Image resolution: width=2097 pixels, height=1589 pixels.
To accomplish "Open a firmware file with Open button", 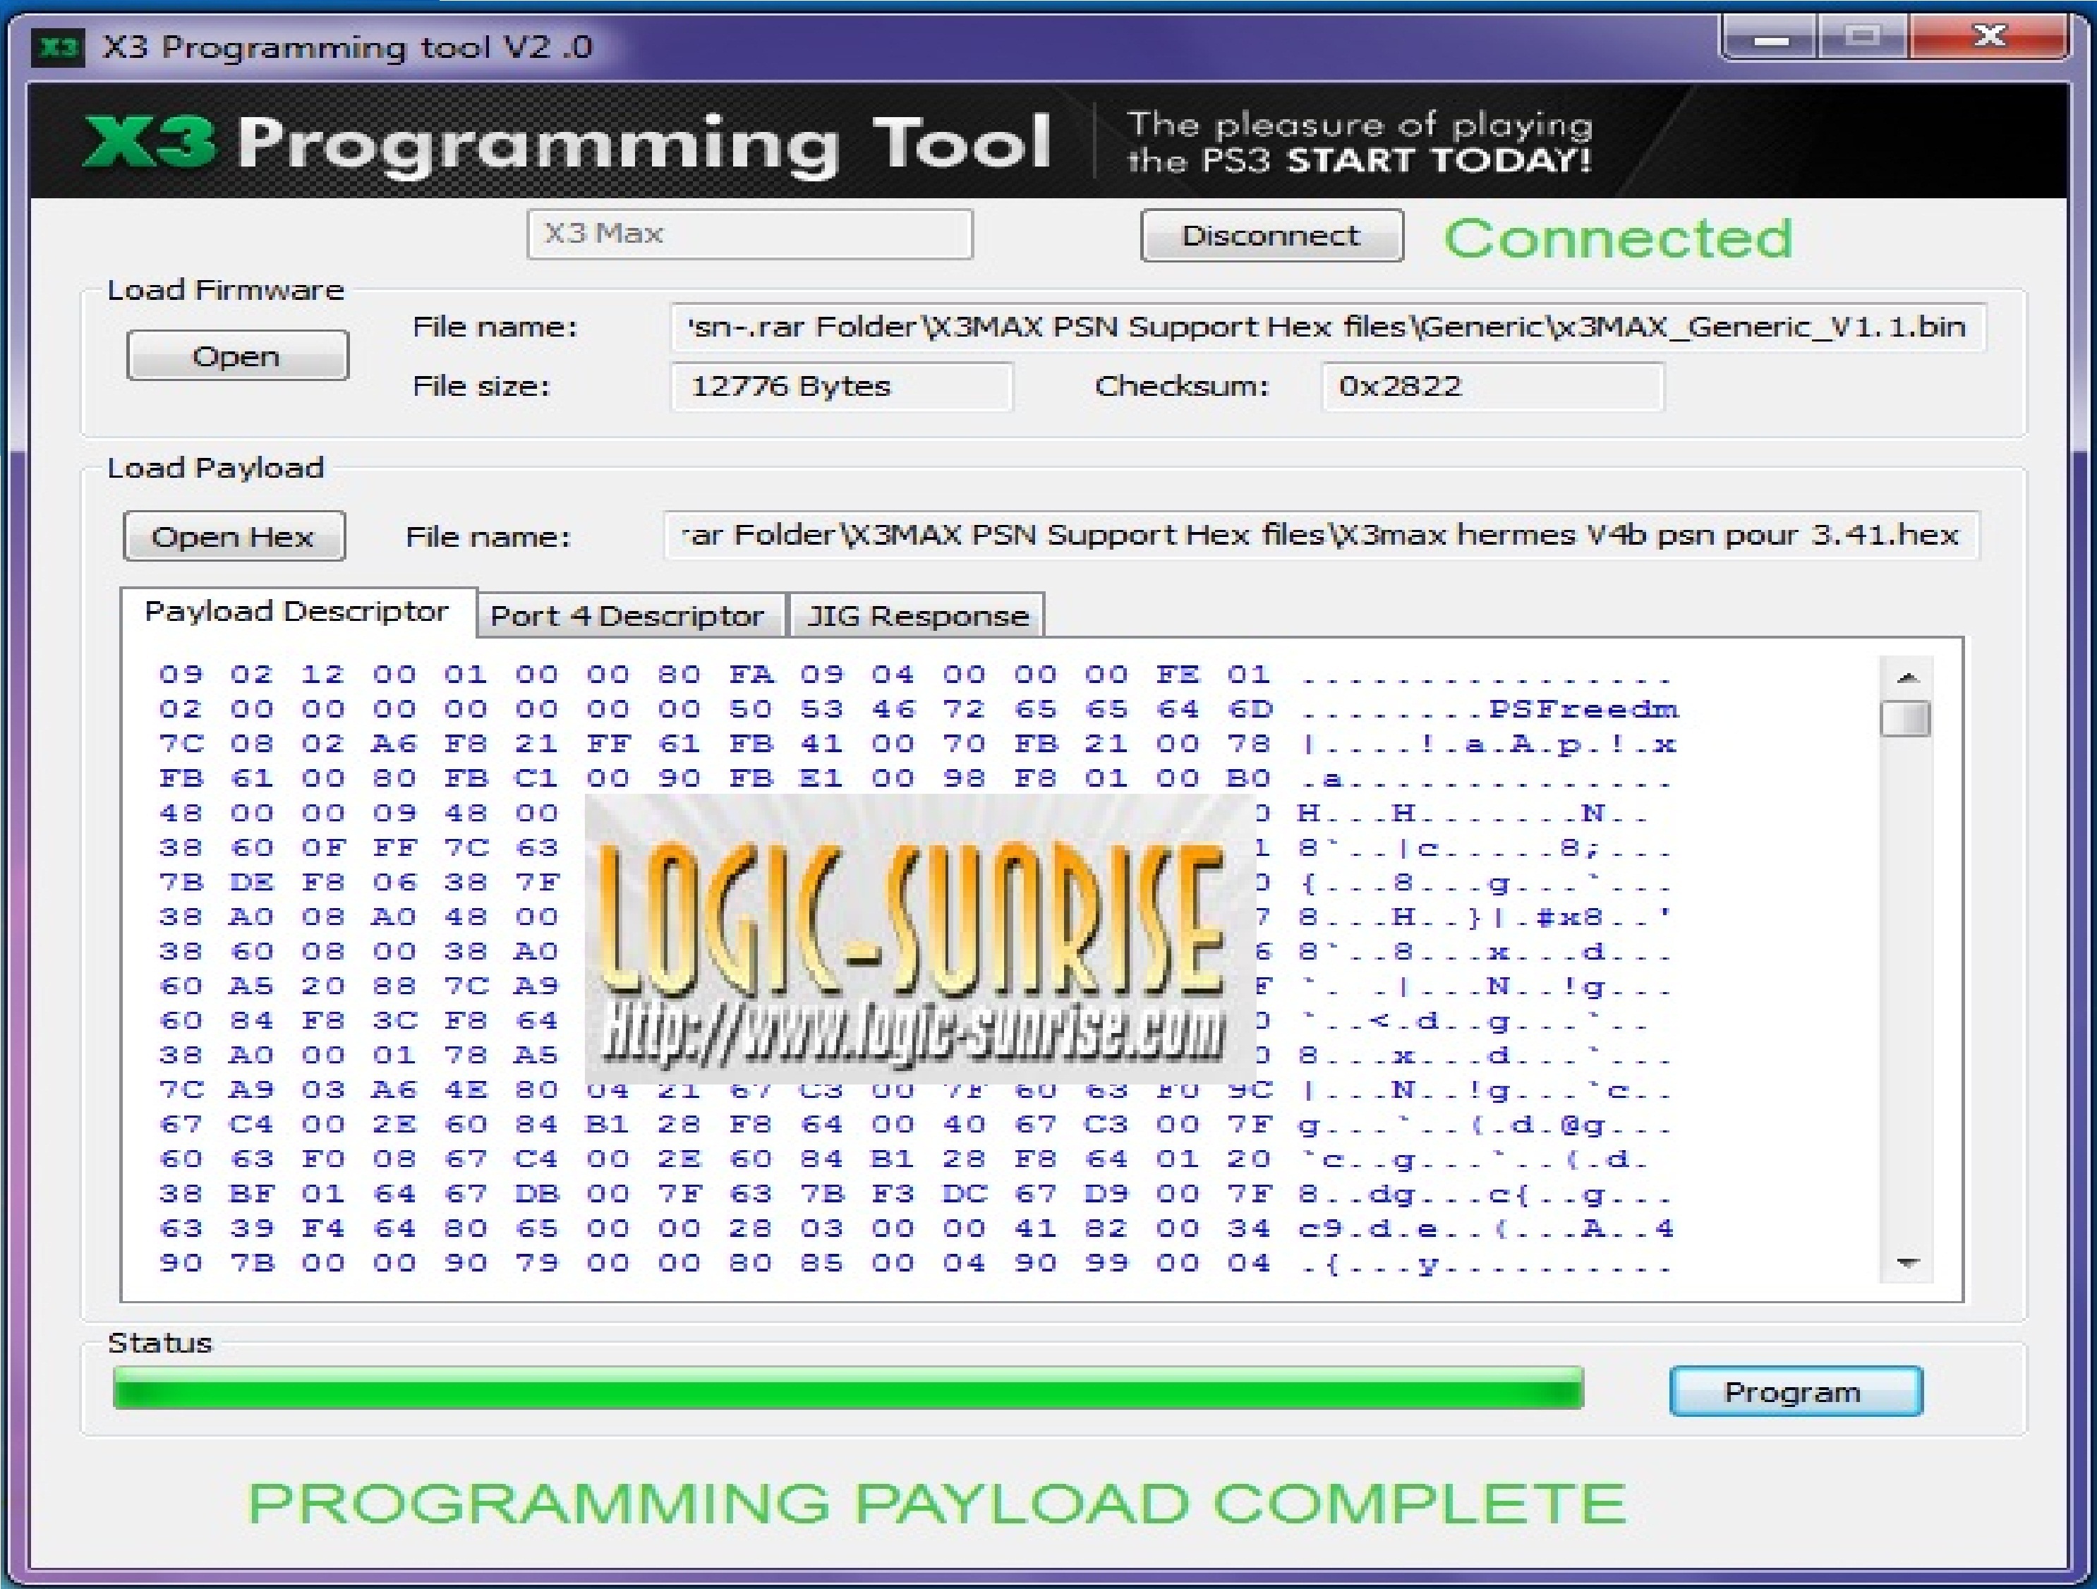I will pyautogui.click(x=237, y=356).
